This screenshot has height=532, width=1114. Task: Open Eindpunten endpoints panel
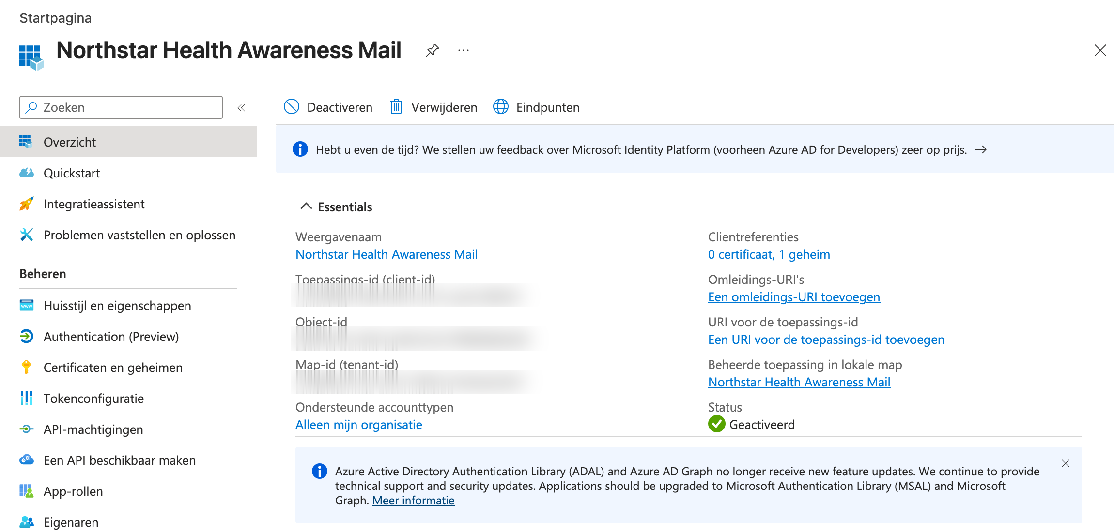(536, 107)
